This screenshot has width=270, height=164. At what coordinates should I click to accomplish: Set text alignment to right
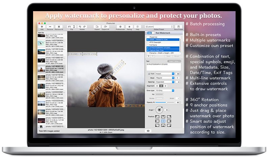click(165, 86)
